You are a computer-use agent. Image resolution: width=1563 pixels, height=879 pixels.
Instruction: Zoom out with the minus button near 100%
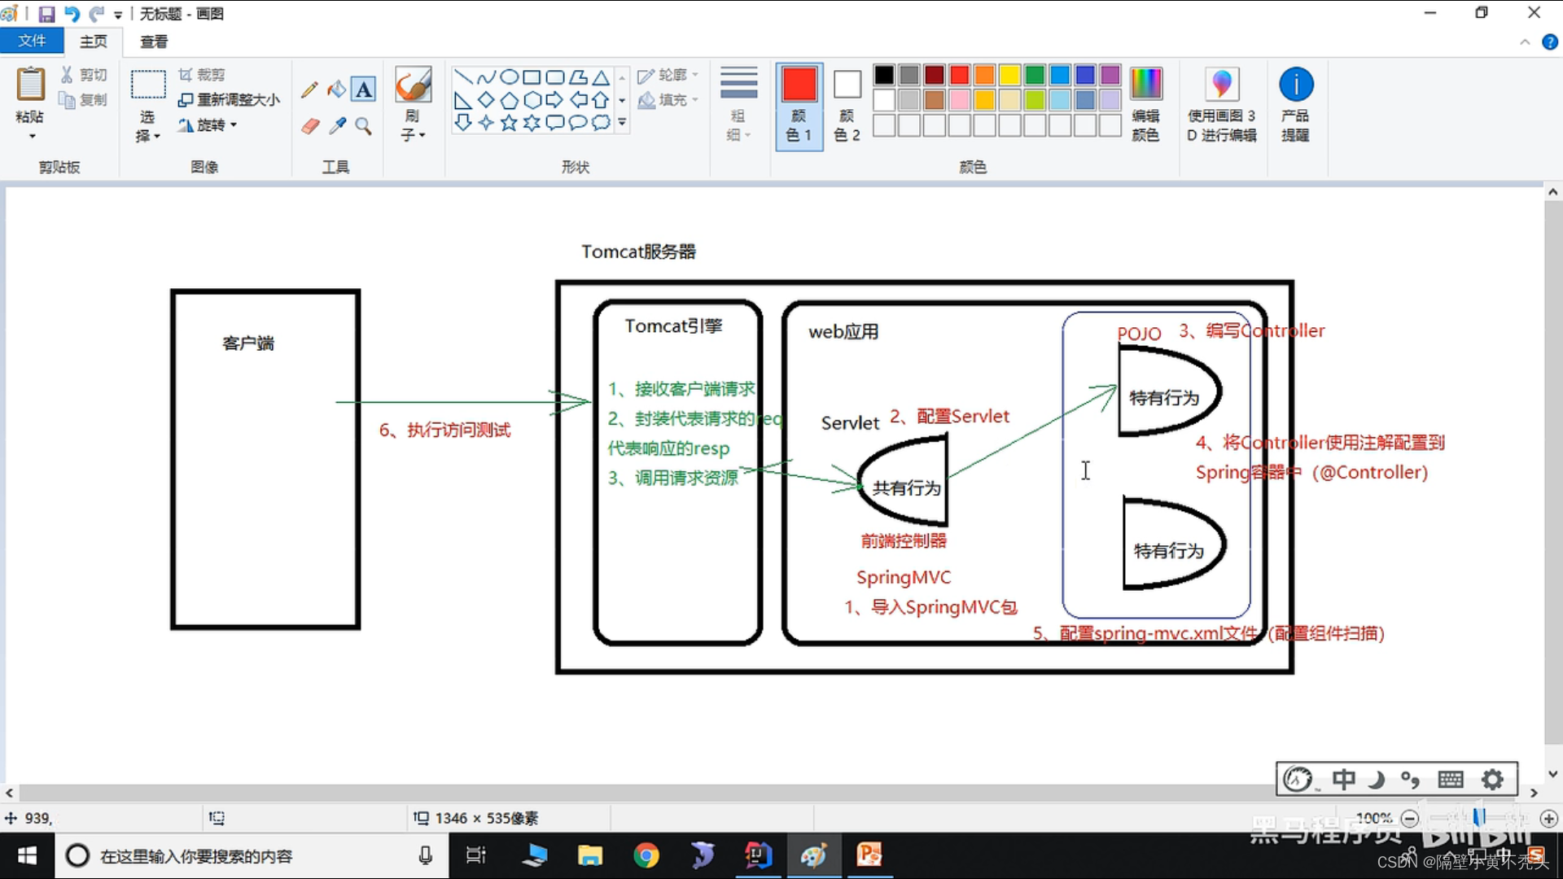click(x=1409, y=819)
